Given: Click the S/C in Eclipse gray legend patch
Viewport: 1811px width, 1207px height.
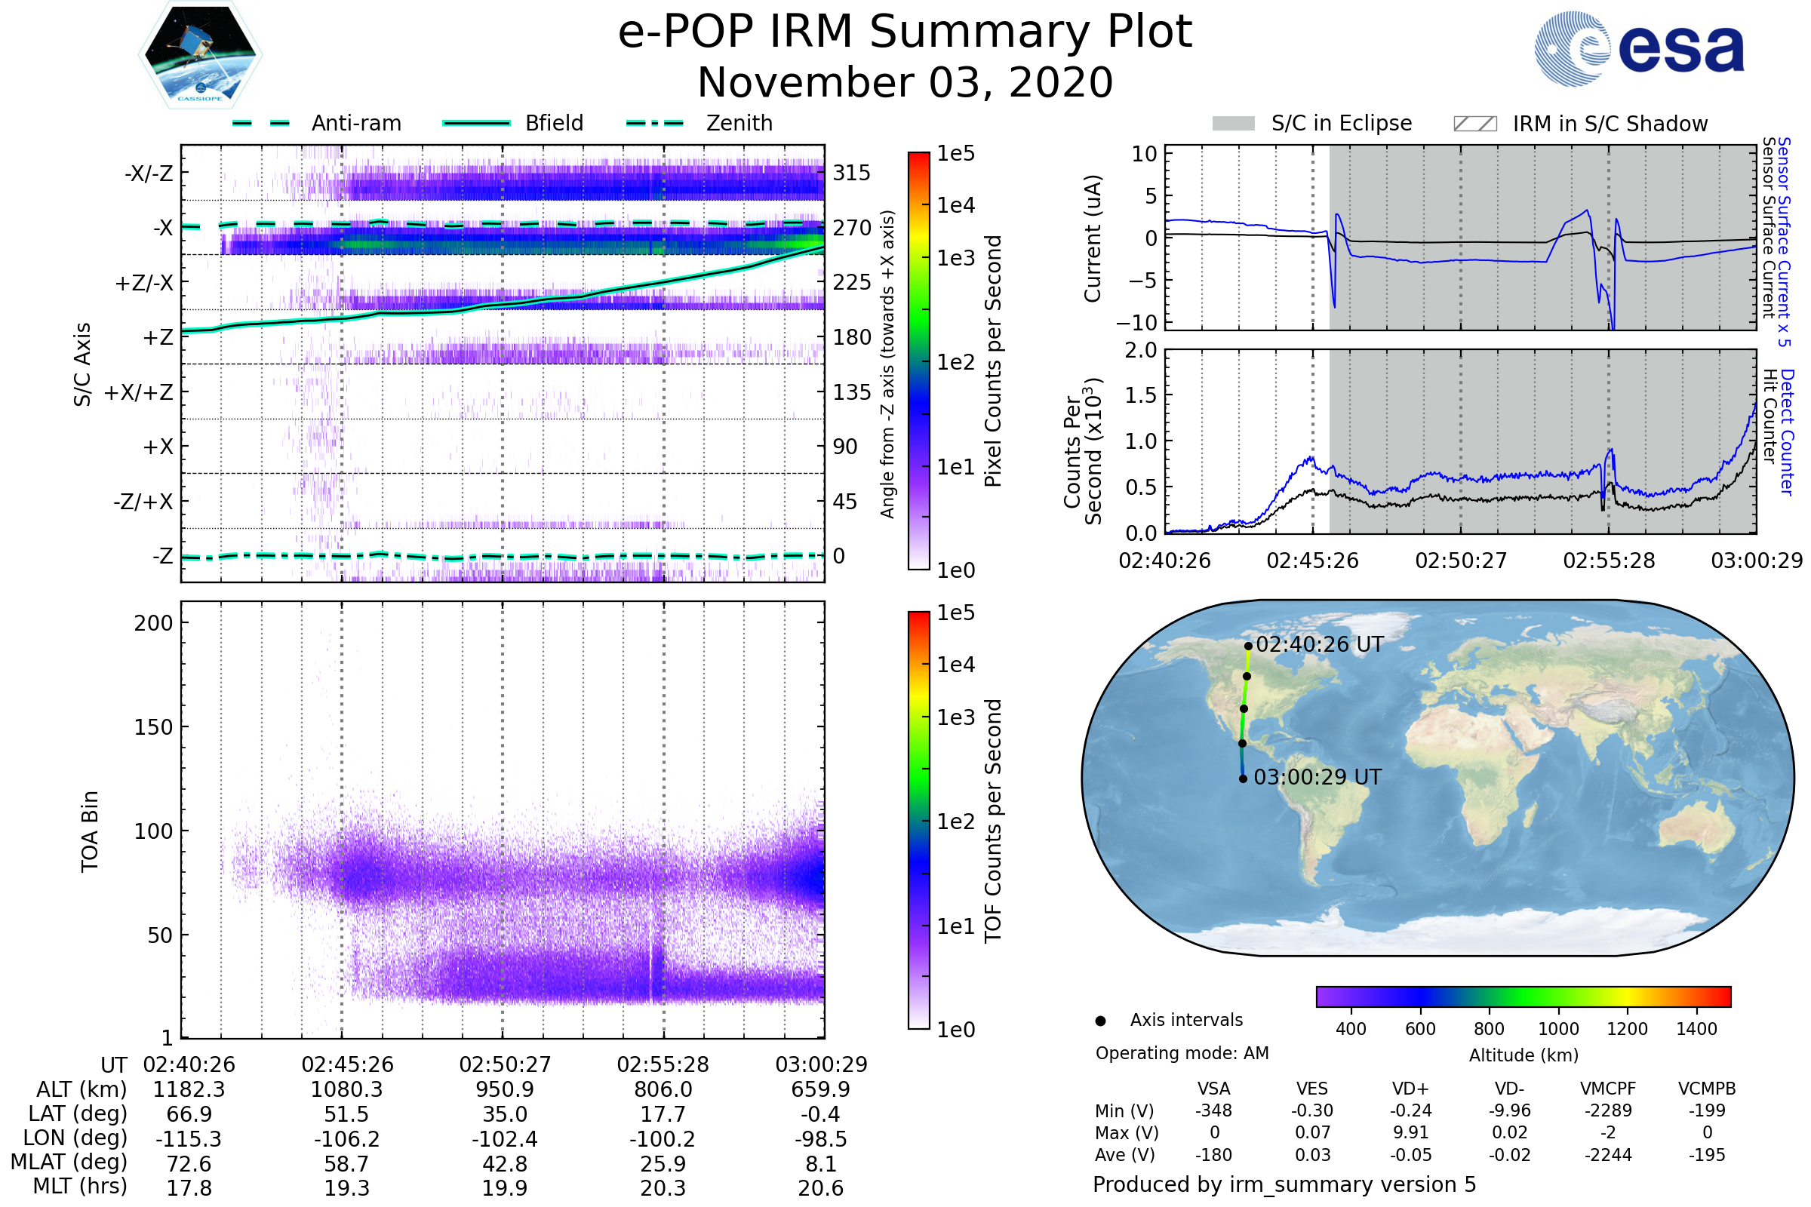Looking at the screenshot, I should pos(1233,124).
